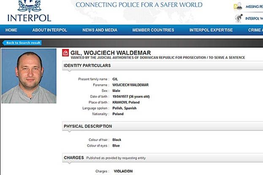Click the Back to Search result arrow
Image resolution: width=263 pixels, height=175 pixels.
(22, 43)
